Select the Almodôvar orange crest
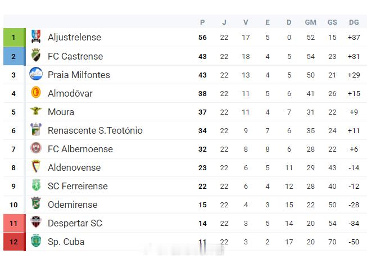Screen dimensions: 367x259 (36, 92)
